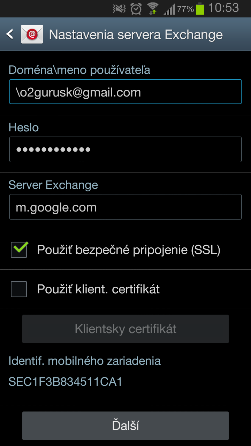The height and width of the screenshot is (446, 251).
Task: Tap the back arrow in header
Action: tap(10, 34)
